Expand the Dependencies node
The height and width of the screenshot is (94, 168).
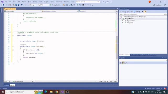123,21
